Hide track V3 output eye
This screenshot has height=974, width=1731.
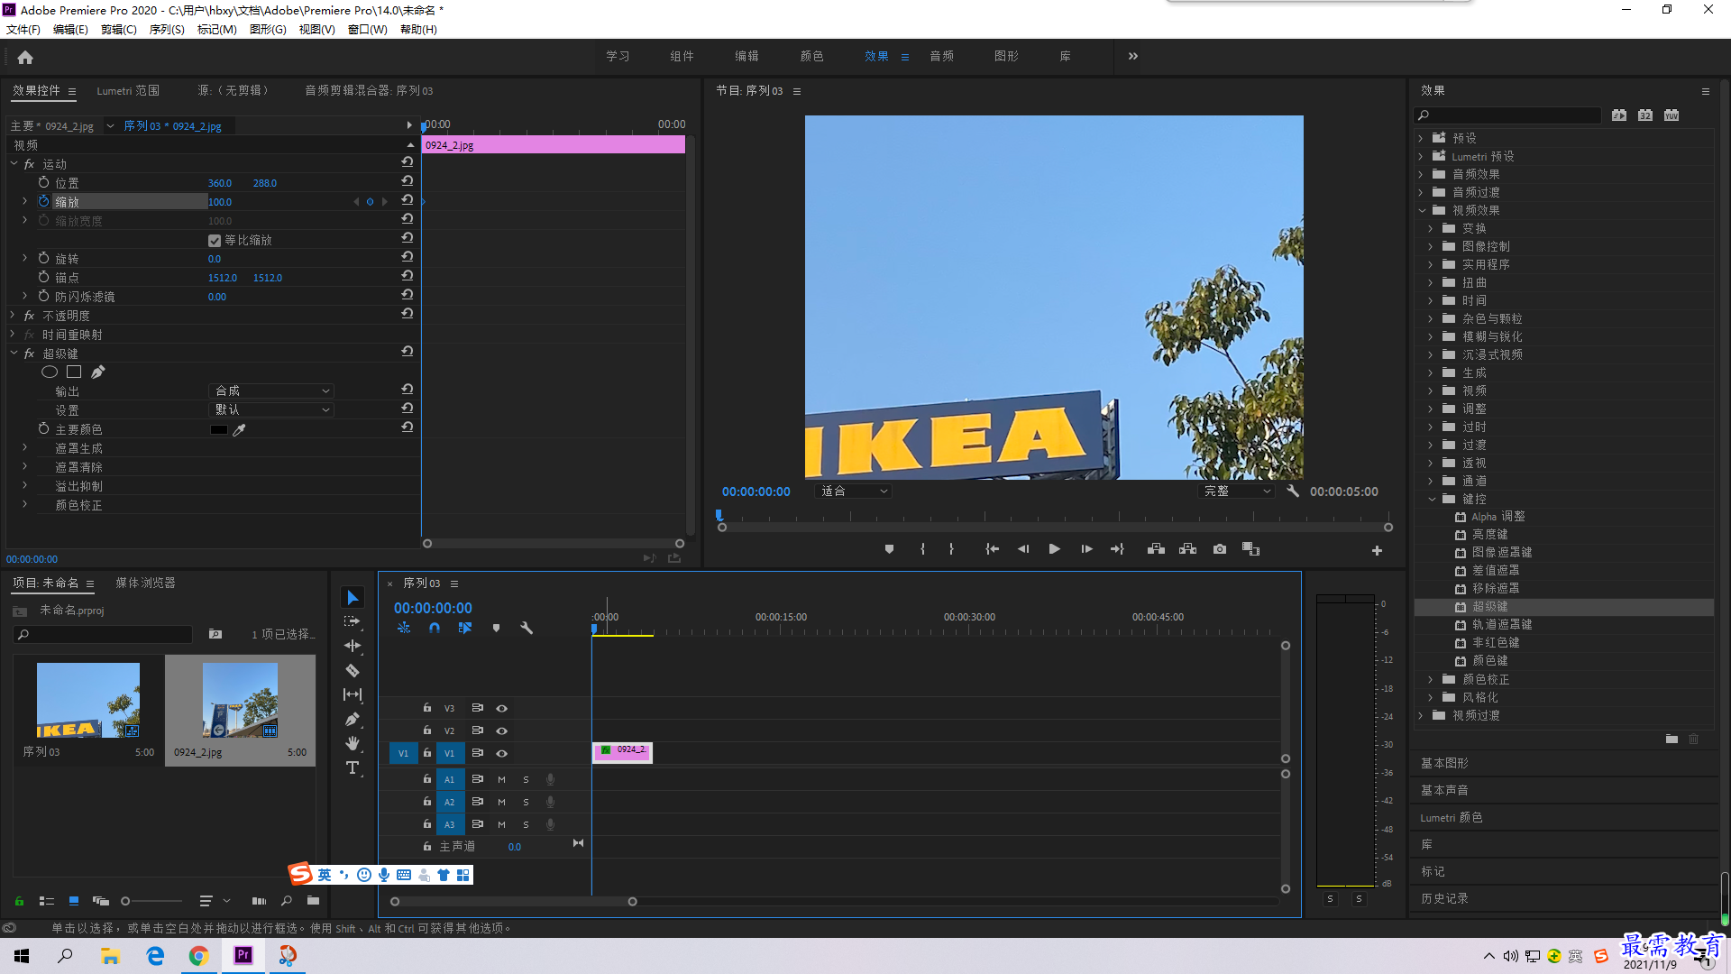[x=502, y=708]
